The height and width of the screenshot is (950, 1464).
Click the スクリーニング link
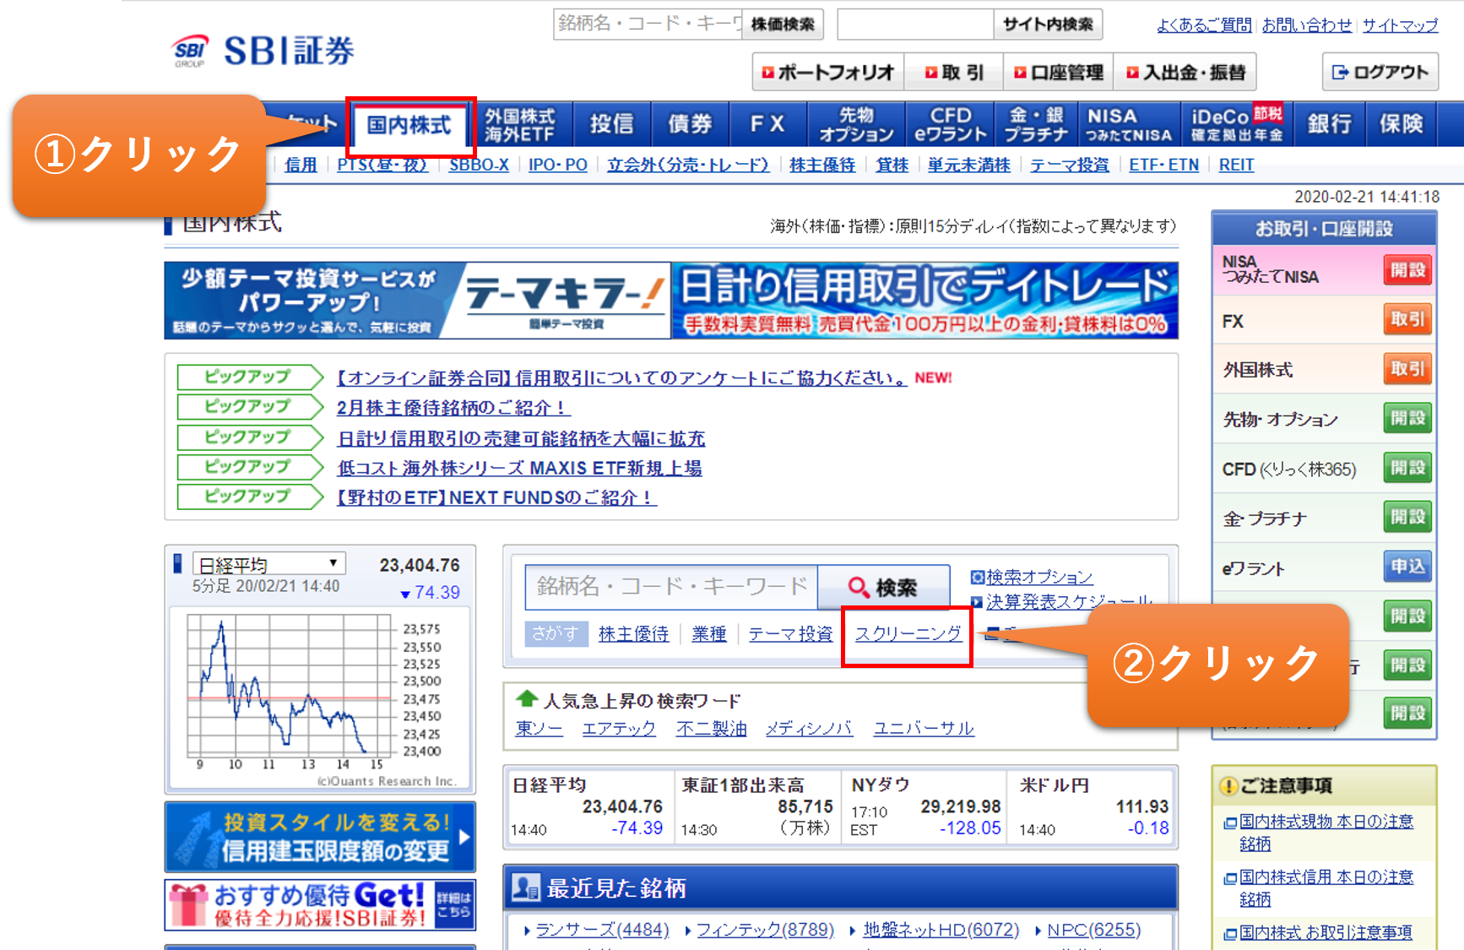[908, 634]
